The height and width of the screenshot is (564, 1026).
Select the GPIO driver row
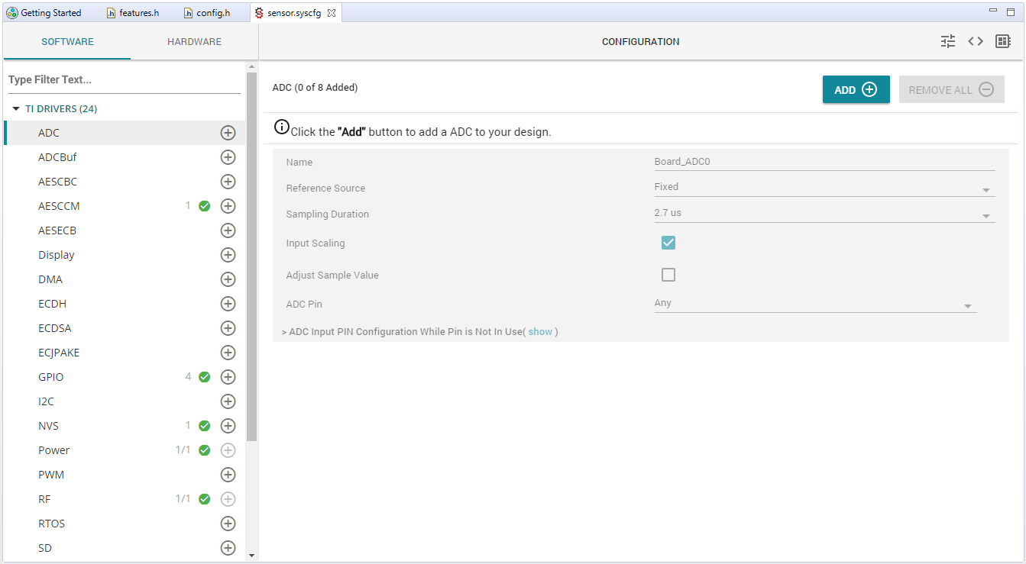[125, 377]
